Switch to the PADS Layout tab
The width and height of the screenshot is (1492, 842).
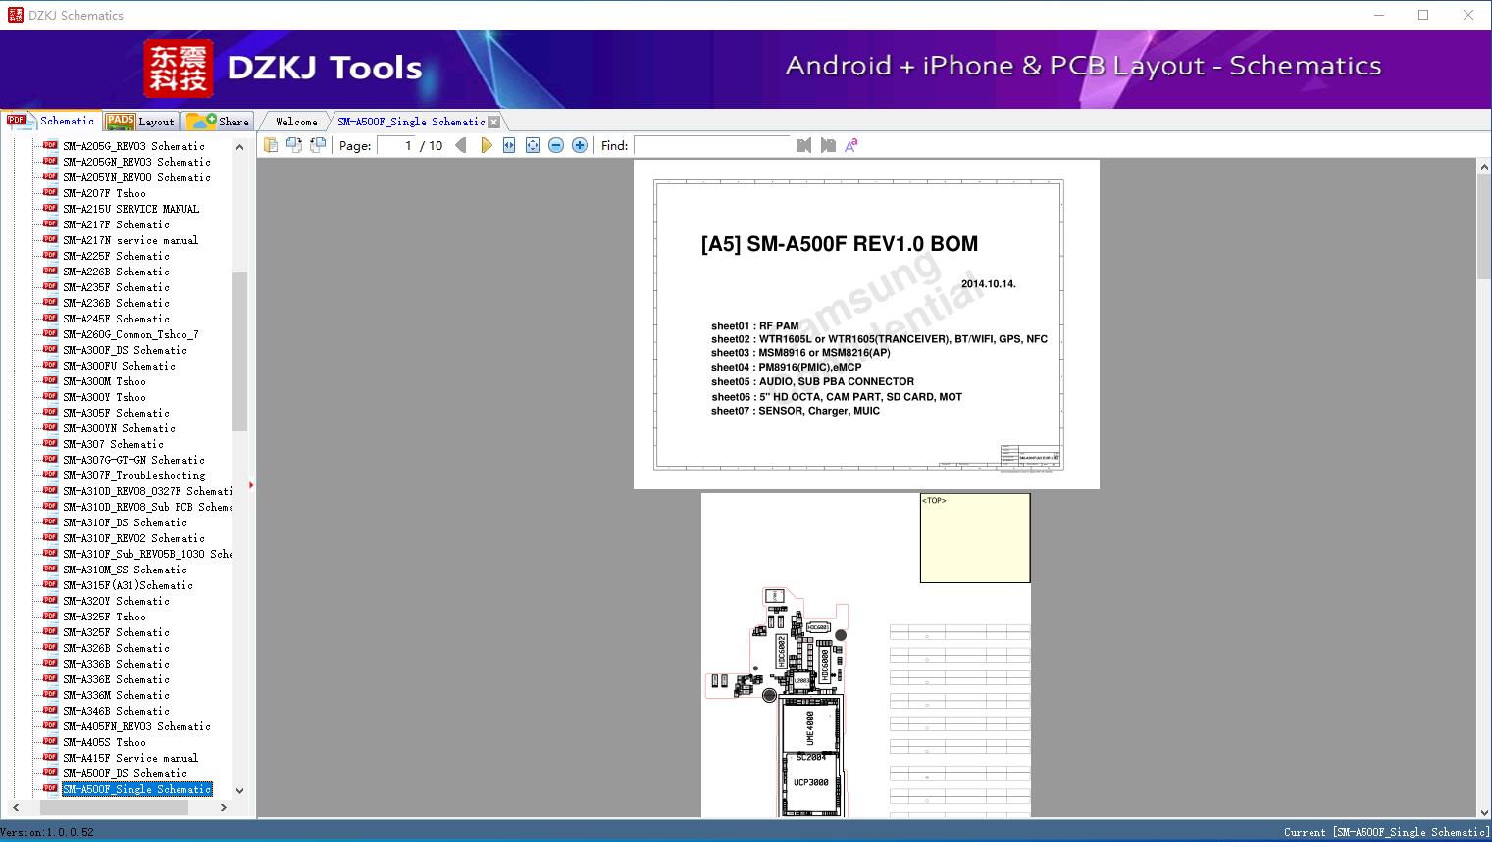tap(140, 122)
